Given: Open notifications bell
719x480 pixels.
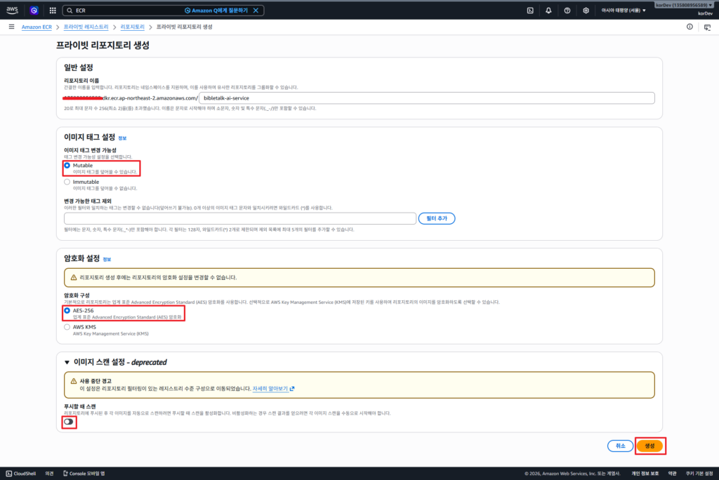Looking at the screenshot, I should 548,10.
